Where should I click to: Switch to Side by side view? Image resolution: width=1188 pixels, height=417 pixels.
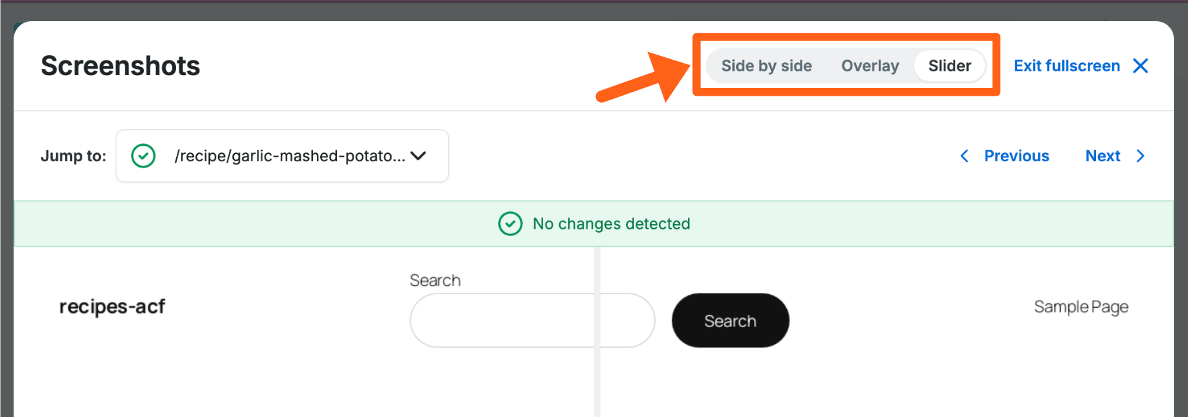(766, 66)
